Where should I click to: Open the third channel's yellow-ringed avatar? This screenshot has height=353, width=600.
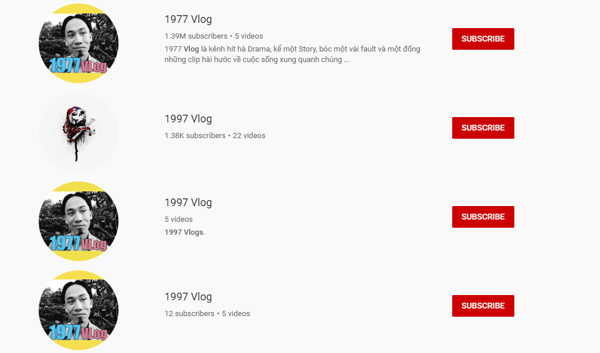coord(78,221)
